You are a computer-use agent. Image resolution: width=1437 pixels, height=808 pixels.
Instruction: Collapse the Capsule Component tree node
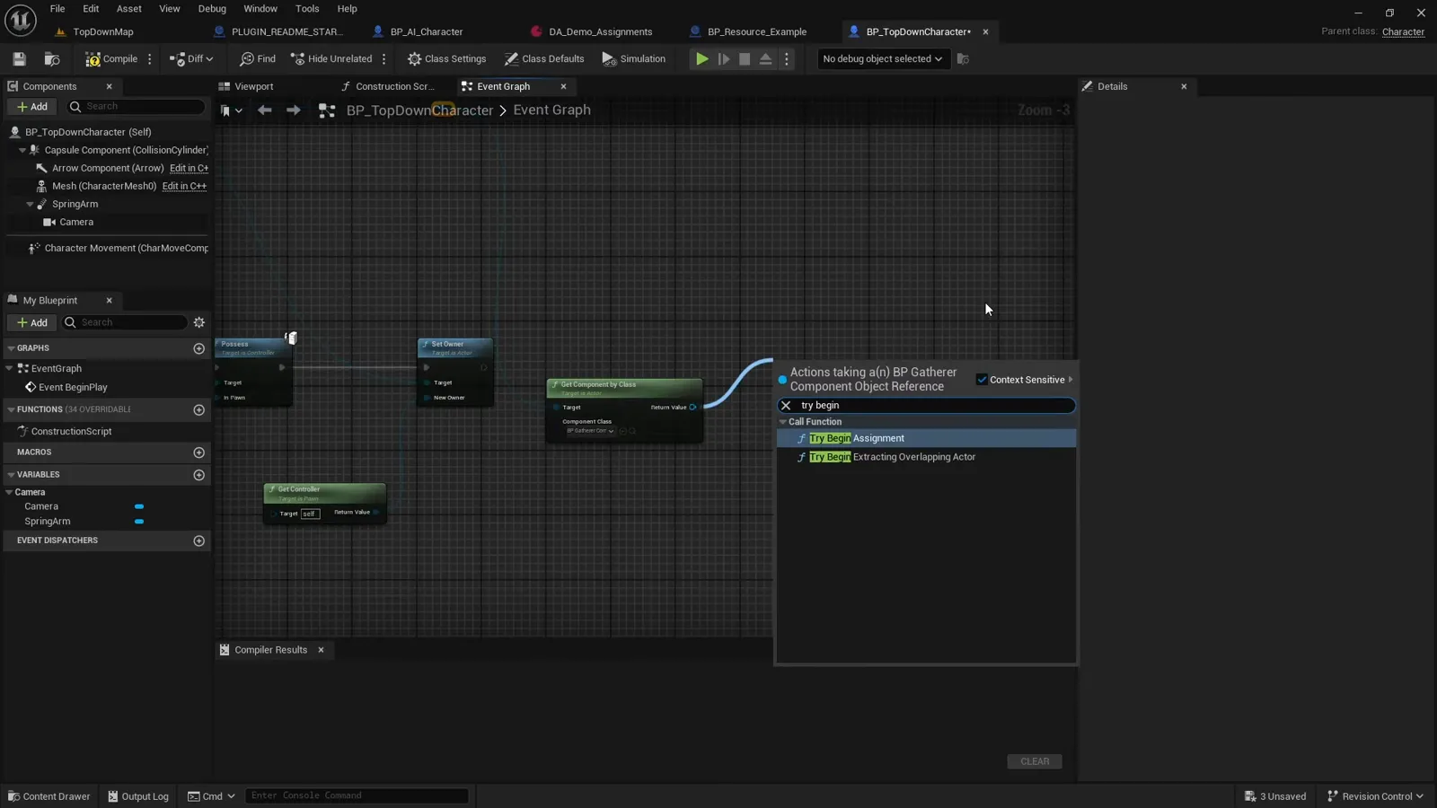pos(22,150)
